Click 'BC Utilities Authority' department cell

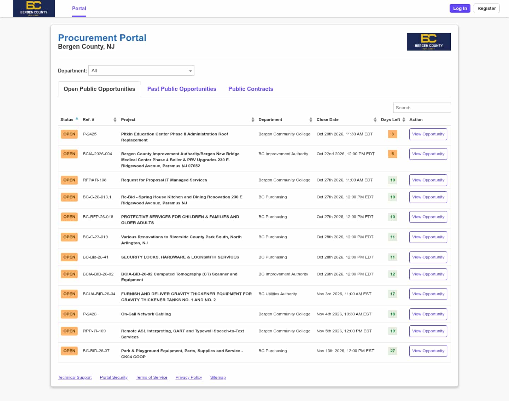point(278,294)
